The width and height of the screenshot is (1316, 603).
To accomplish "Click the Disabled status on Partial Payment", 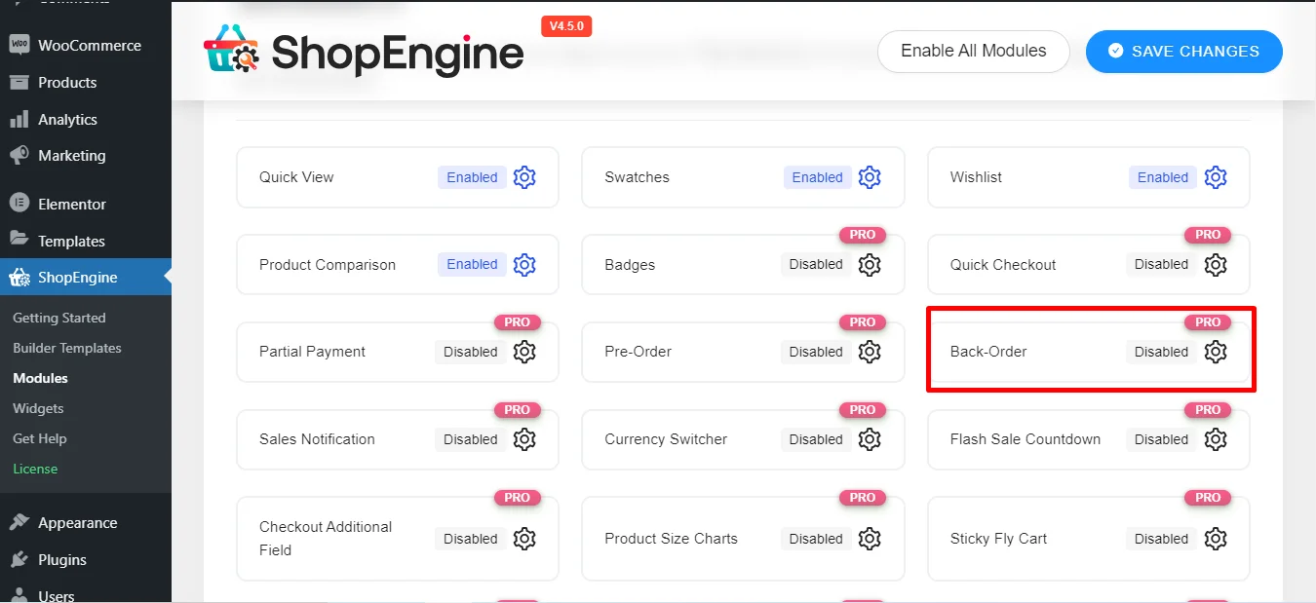I will (x=471, y=352).
